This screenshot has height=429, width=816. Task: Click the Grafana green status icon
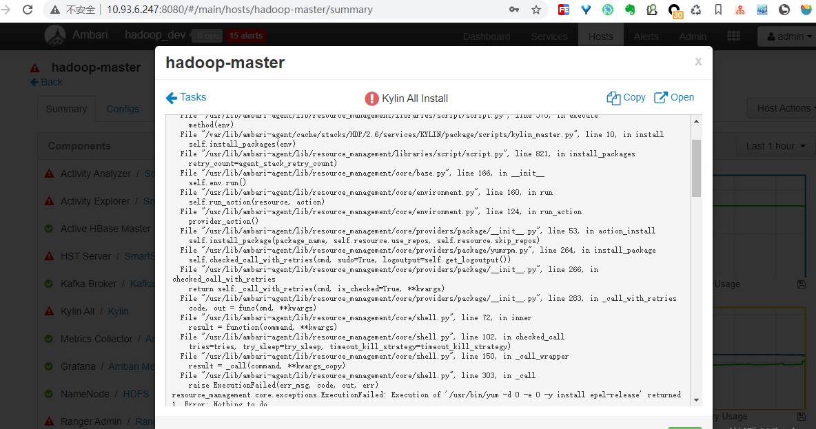[x=49, y=366]
